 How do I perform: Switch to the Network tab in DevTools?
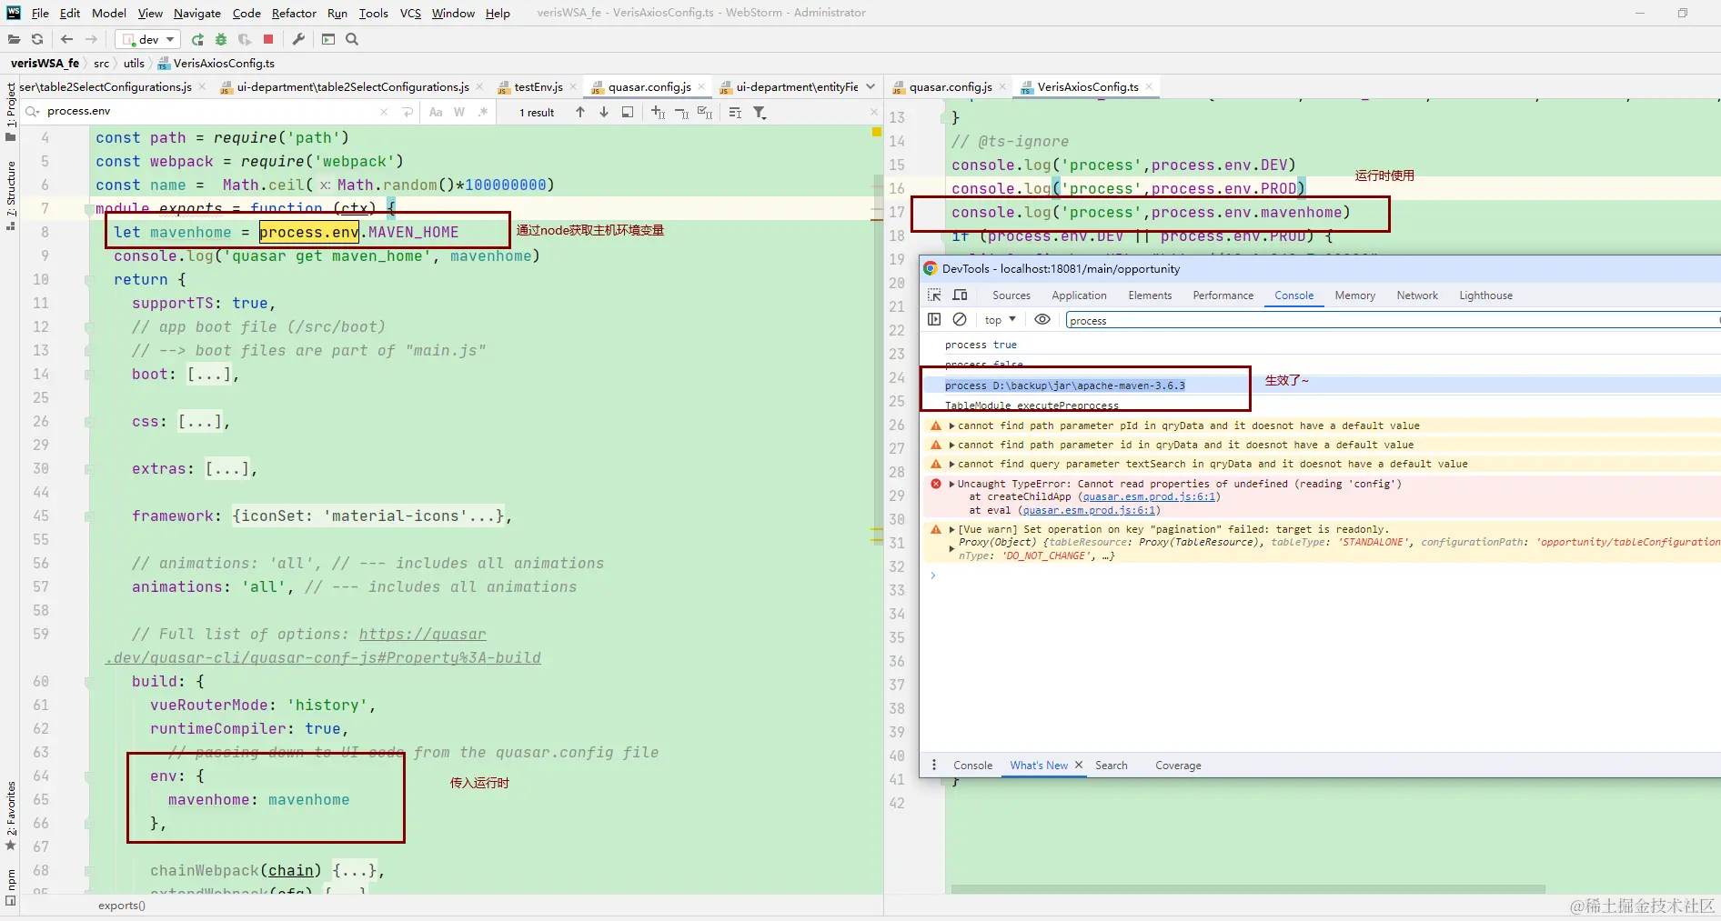(1416, 295)
